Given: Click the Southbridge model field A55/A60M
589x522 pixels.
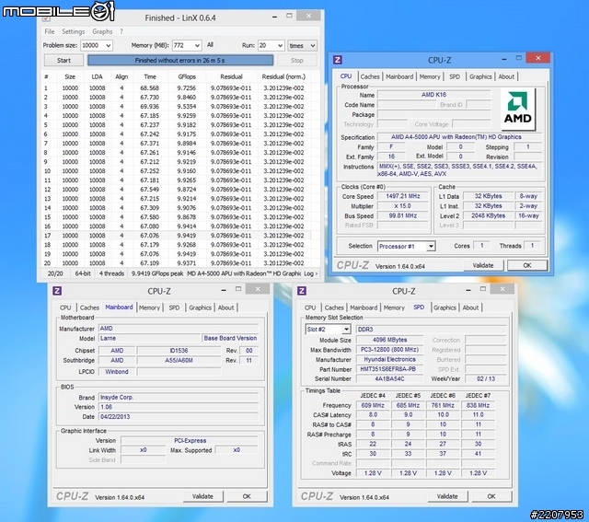Looking at the screenshot, I should [179, 360].
